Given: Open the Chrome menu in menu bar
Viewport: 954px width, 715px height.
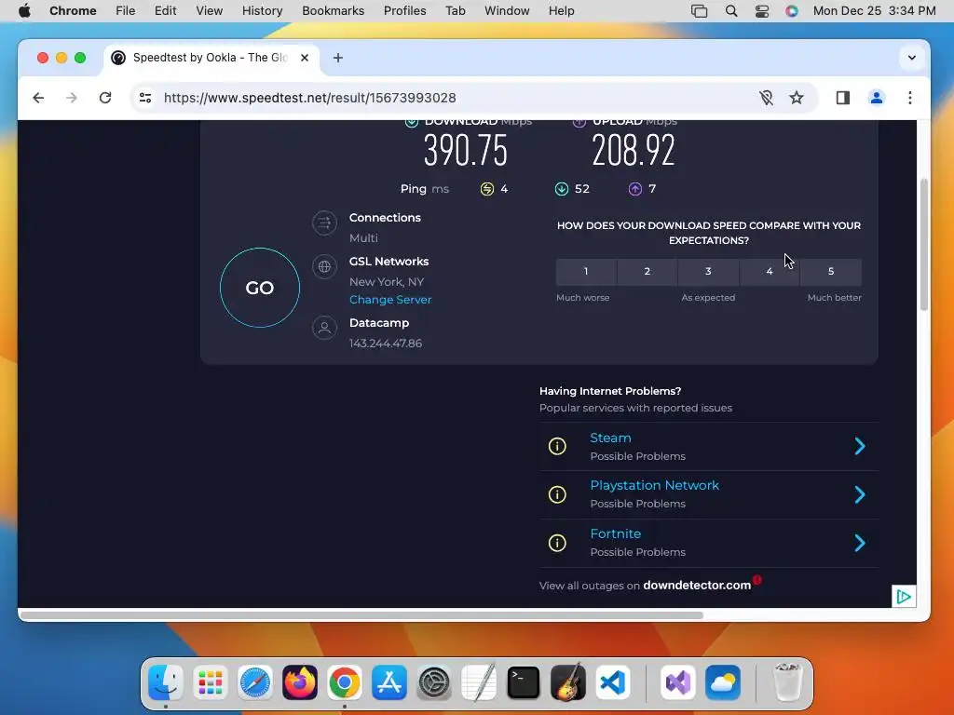Looking at the screenshot, I should point(73,11).
